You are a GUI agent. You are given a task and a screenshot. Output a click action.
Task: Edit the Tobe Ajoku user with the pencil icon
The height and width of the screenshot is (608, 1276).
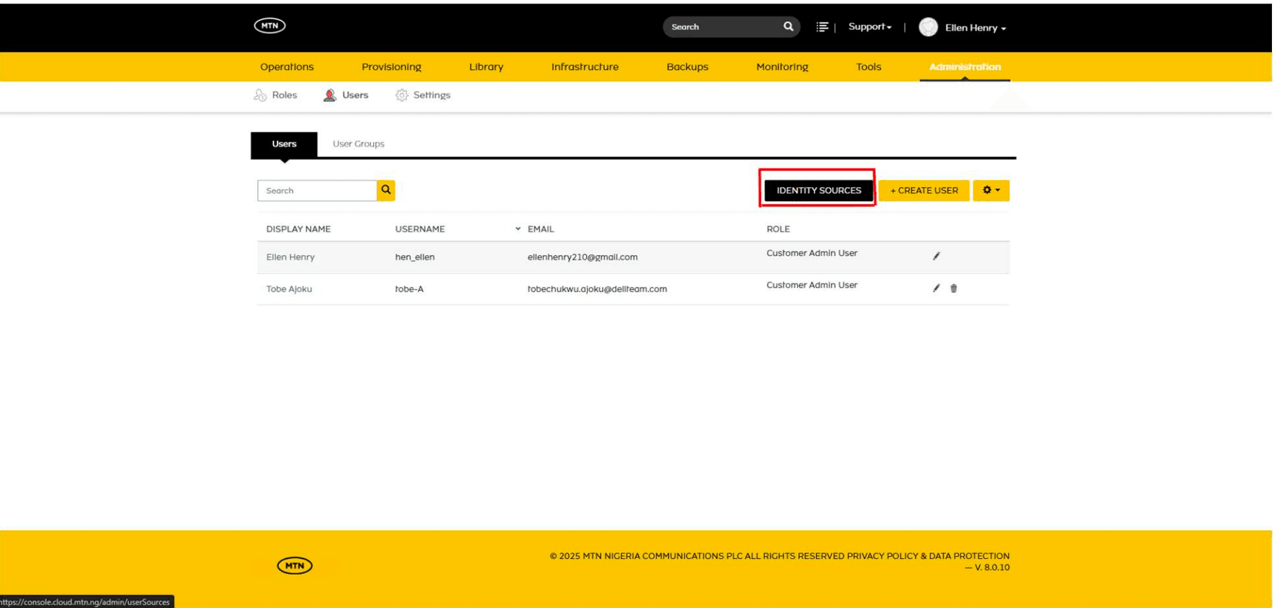pyautogui.click(x=938, y=288)
